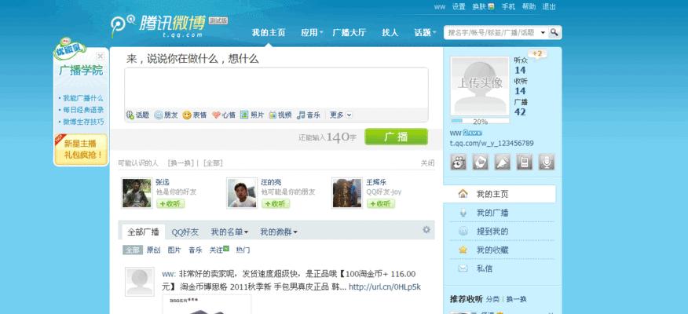This screenshot has height=314, width=688.
Task: Click the 新星主播 礼包疯抢 banner
Action: (81, 149)
